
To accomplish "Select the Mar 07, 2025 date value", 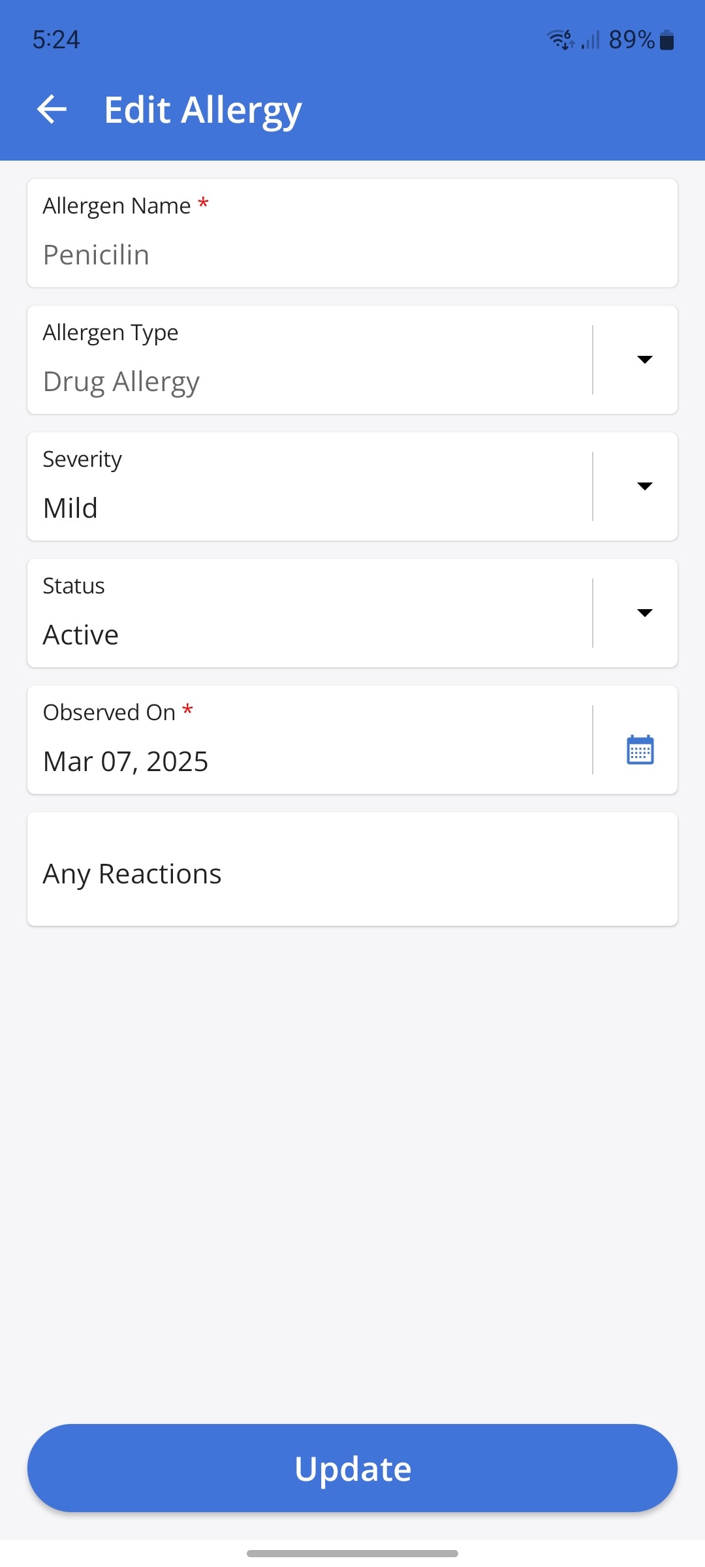I will 125,761.
